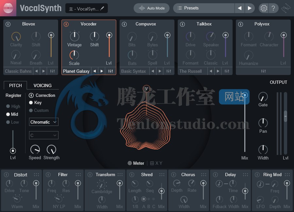Load previous Vocoder preset arrow
Image resolution: width=294 pixels, height=212 pixels.
[95, 71]
